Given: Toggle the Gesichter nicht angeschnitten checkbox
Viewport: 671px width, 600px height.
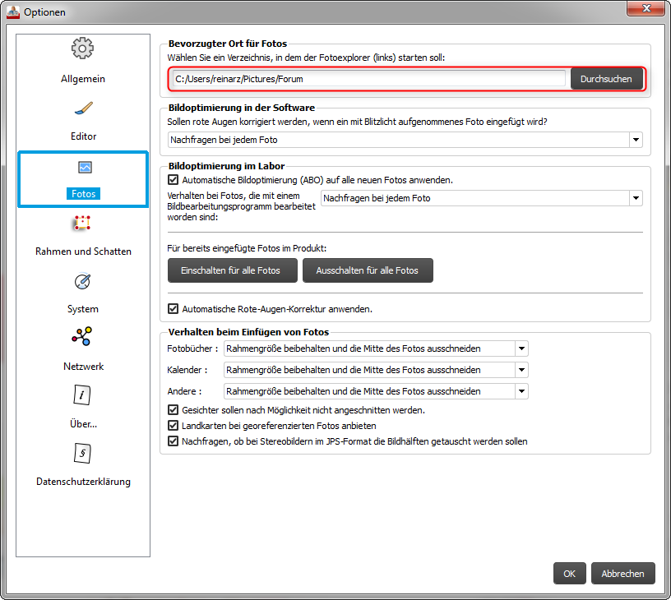Looking at the screenshot, I should [173, 410].
